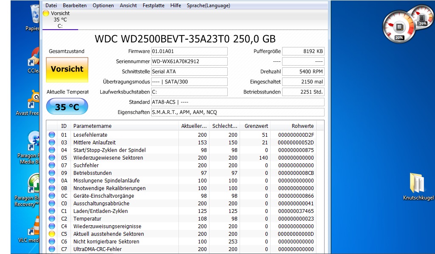
Task: Click the Laufwerksbuchstaben field C:
Action: (x=189, y=92)
